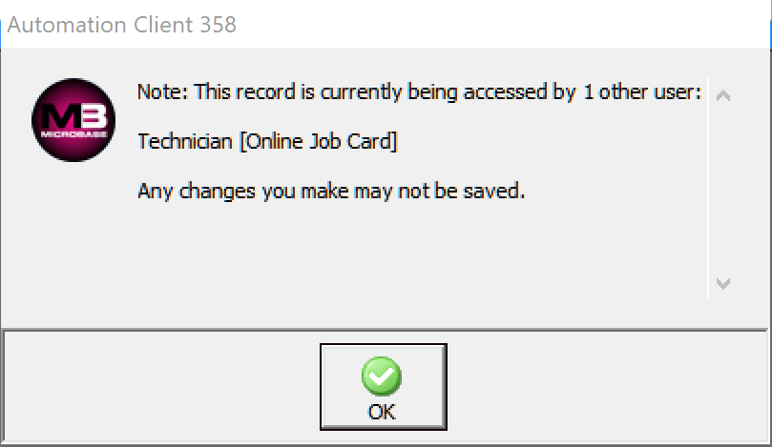Click the word 'Technician' in the message
772x447 pixels.
[185, 142]
